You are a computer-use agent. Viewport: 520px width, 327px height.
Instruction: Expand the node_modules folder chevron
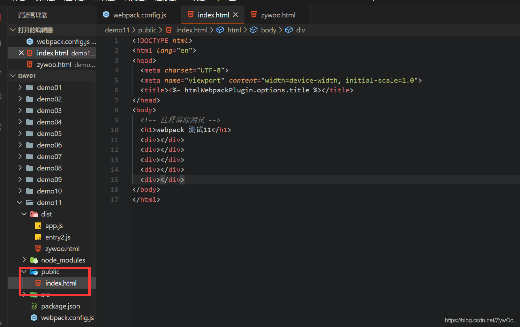[x=24, y=260]
